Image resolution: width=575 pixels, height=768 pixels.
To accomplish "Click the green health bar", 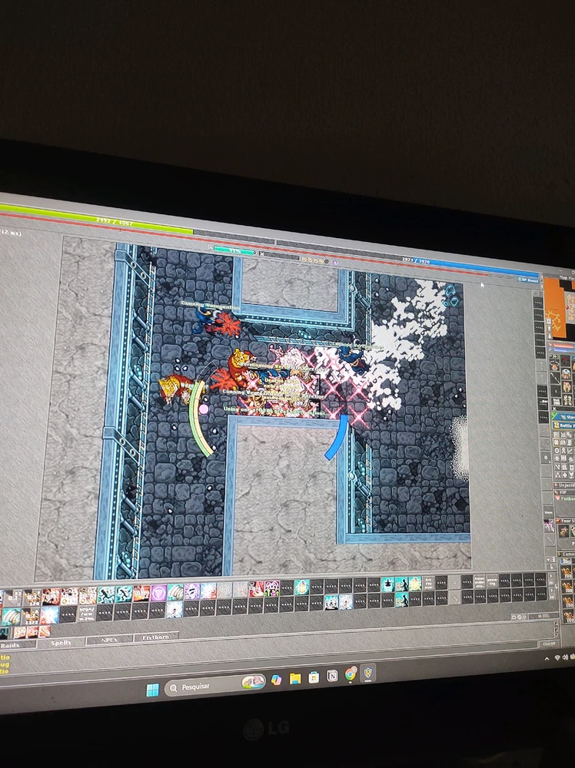I will click(x=97, y=219).
